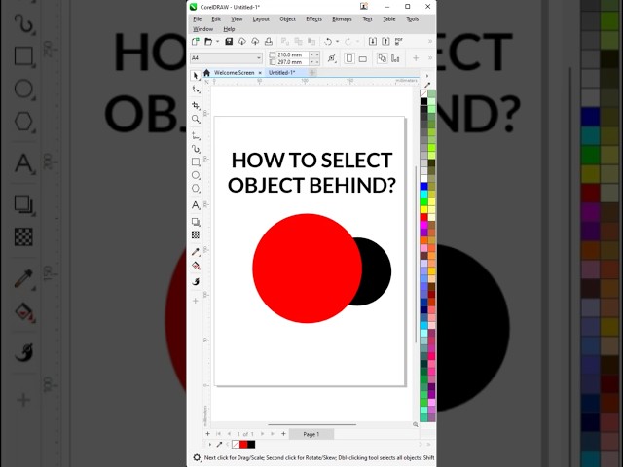
Task: Select the Parallel Dimension tool
Action: point(196,136)
